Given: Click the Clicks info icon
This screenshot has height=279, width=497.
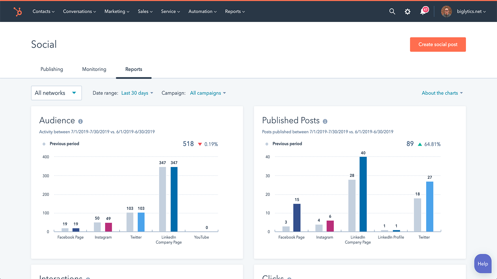Looking at the screenshot, I should click(289, 278).
